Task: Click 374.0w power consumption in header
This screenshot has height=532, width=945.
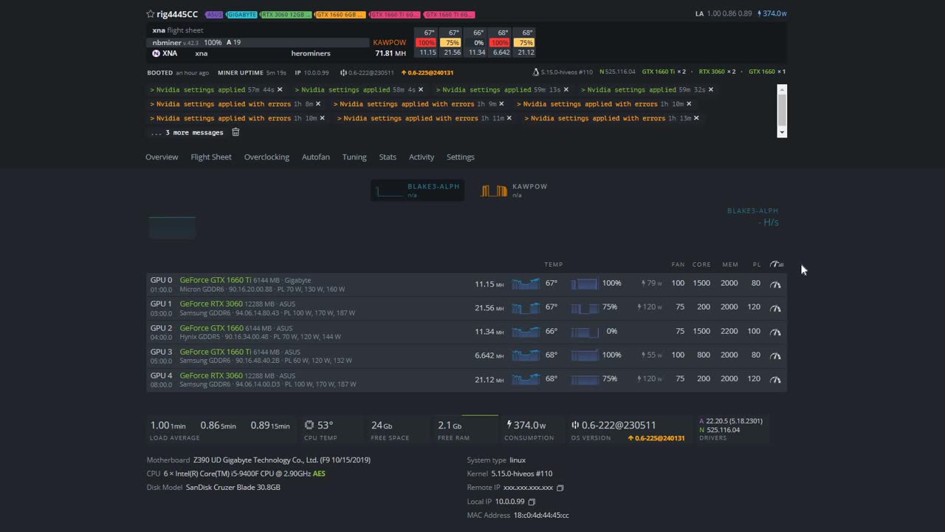Action: 772,13
